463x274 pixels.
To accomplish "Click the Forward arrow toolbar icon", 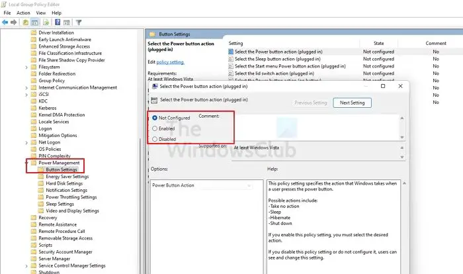I will pos(14,22).
